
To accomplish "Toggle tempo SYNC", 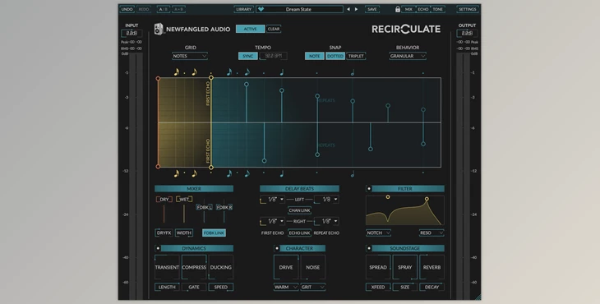I will [x=248, y=56].
